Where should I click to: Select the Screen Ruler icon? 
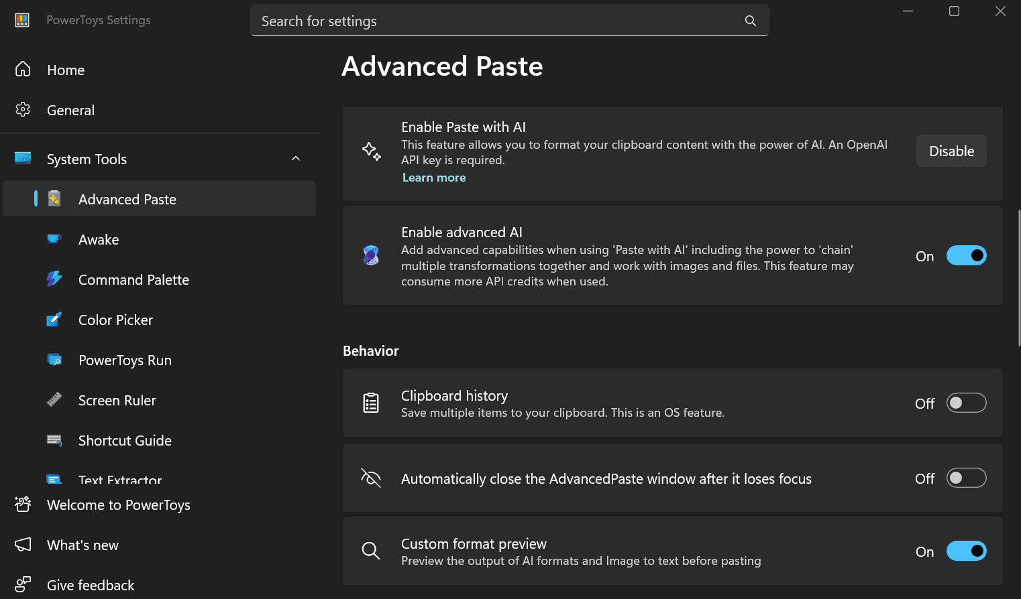coord(54,400)
